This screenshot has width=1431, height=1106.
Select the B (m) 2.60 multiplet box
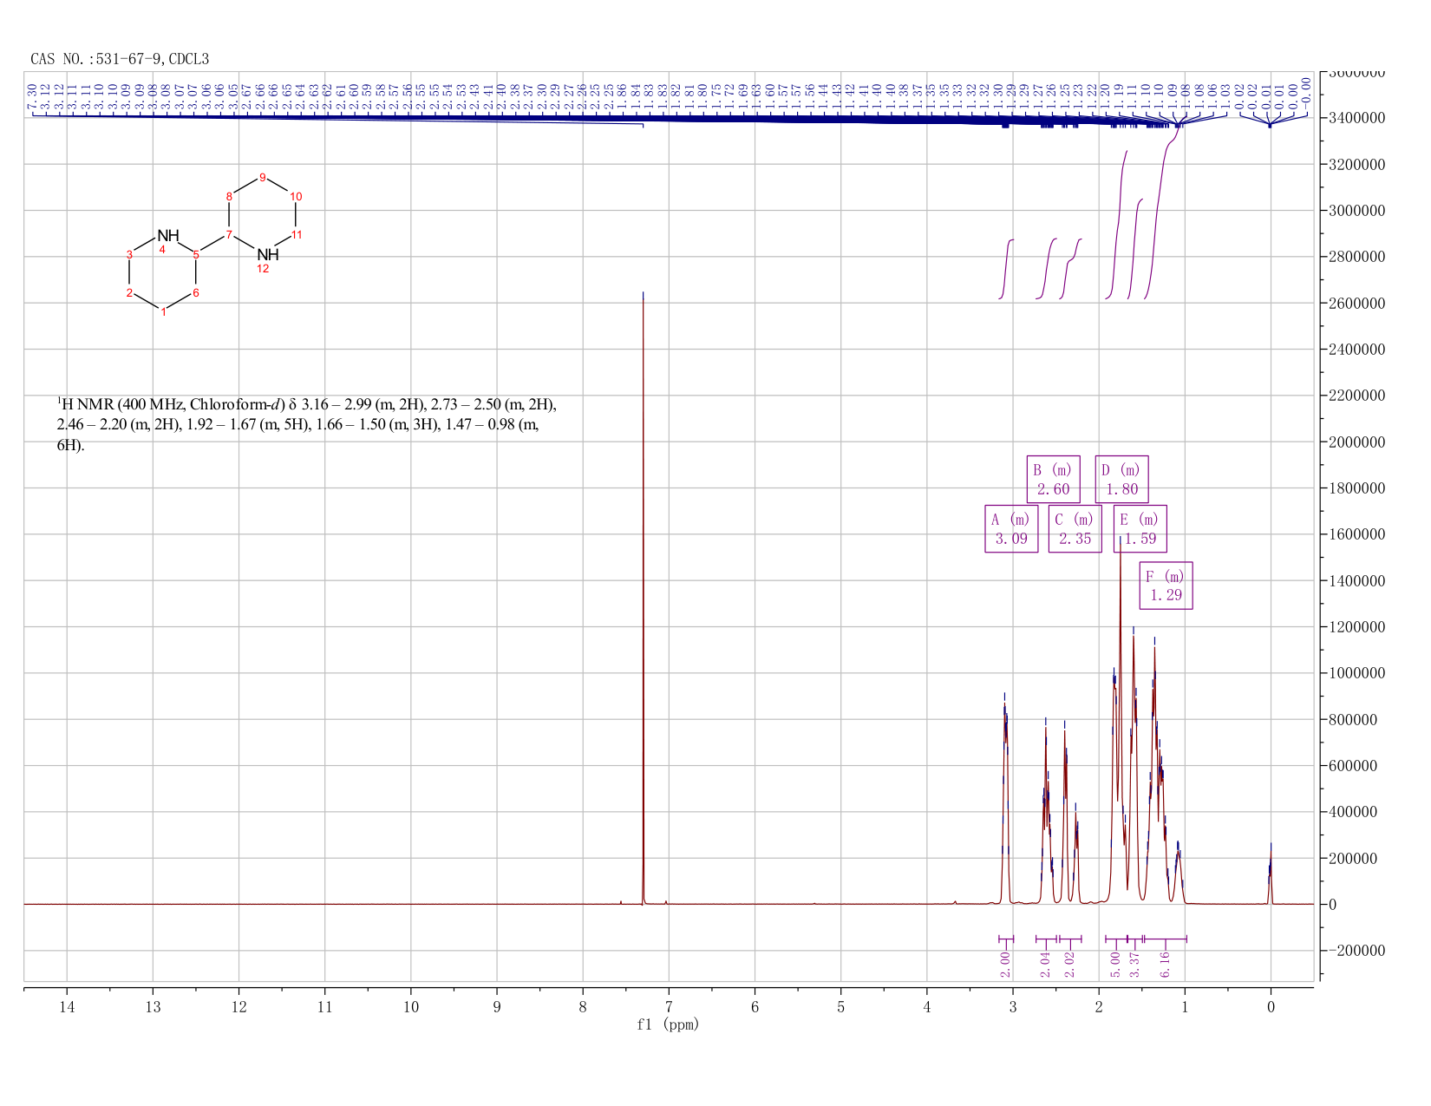click(x=1054, y=480)
